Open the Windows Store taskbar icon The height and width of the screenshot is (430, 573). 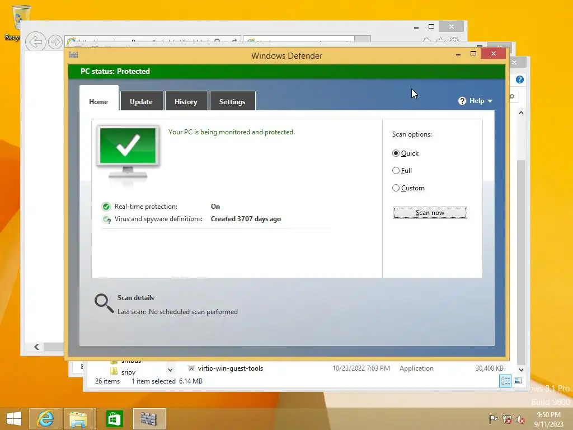(114, 419)
